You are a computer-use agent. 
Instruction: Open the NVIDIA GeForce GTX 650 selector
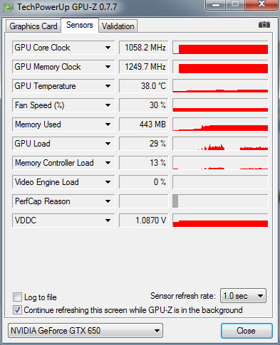tap(85, 330)
